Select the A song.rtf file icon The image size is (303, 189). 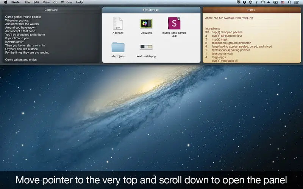click(118, 23)
